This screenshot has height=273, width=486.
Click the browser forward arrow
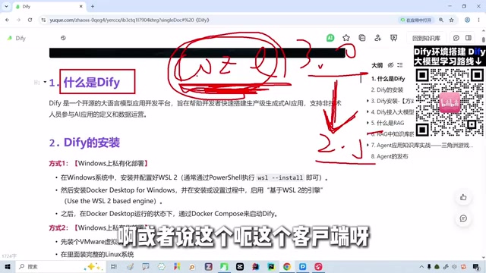18,20
